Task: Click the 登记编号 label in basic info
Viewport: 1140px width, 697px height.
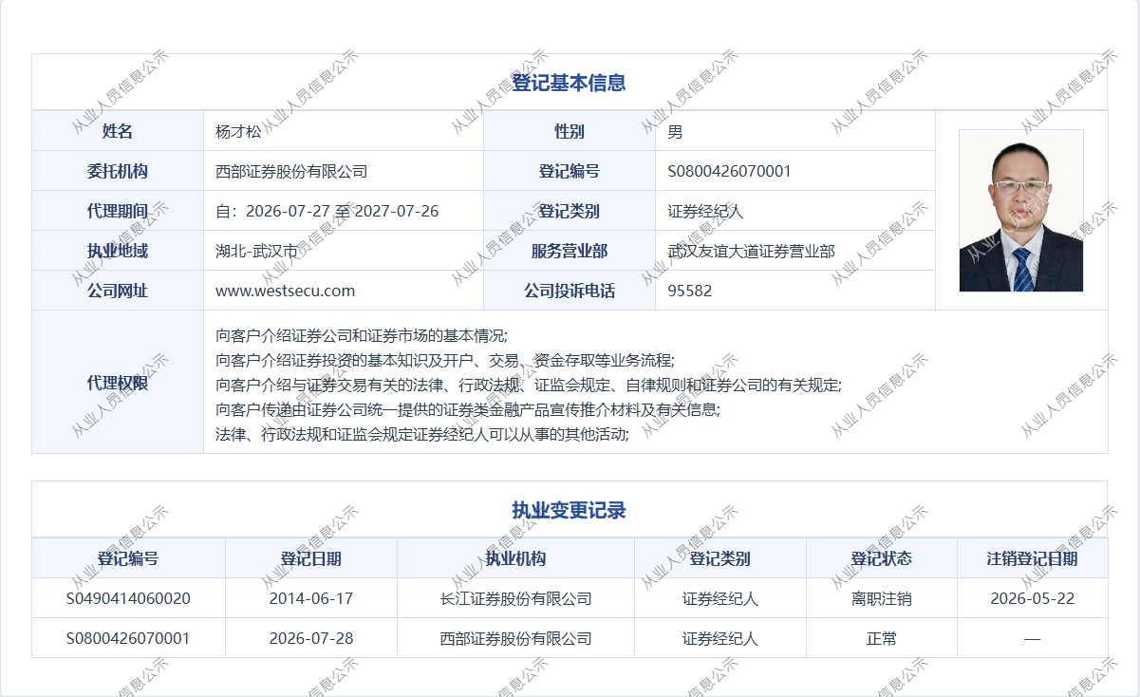Action: pyautogui.click(x=570, y=171)
